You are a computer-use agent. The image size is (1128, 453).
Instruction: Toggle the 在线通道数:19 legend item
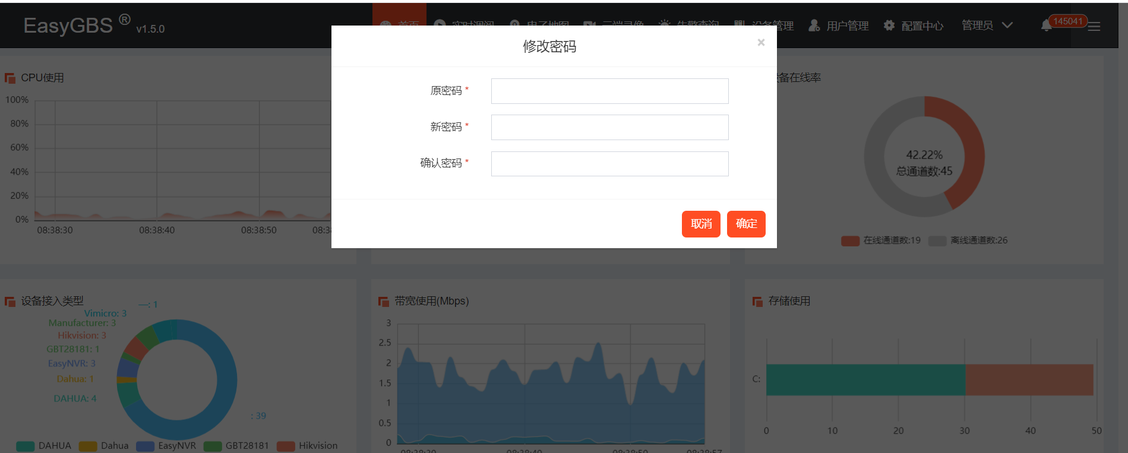[881, 240]
